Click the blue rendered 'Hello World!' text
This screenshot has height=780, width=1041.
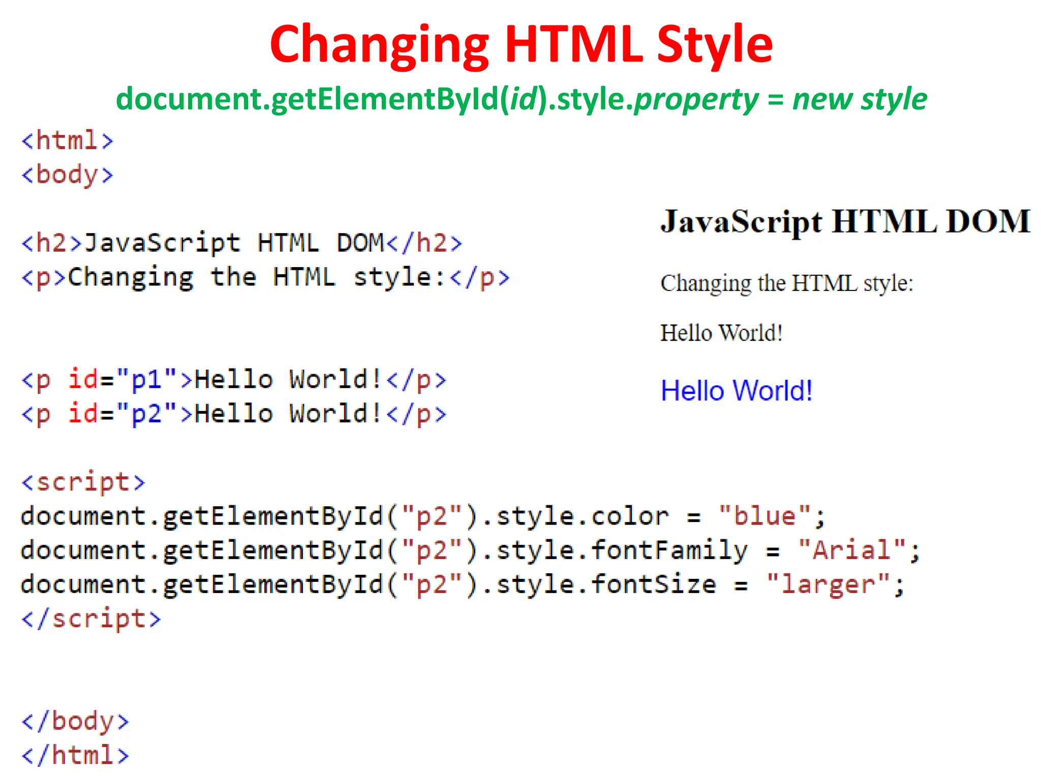737,391
